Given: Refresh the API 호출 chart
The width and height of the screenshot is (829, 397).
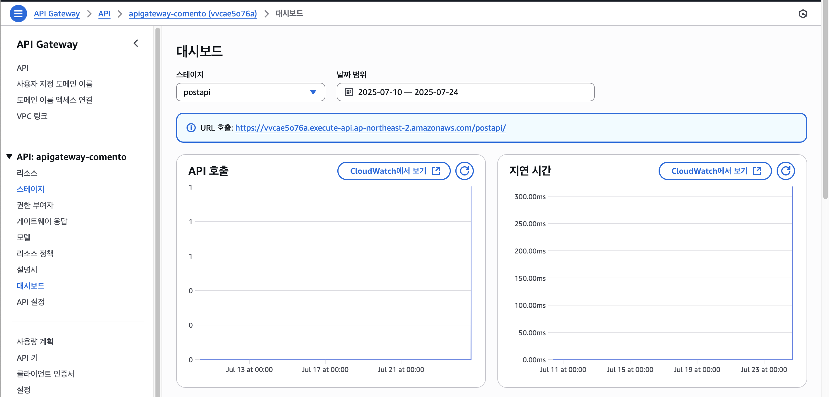Looking at the screenshot, I should tap(464, 171).
